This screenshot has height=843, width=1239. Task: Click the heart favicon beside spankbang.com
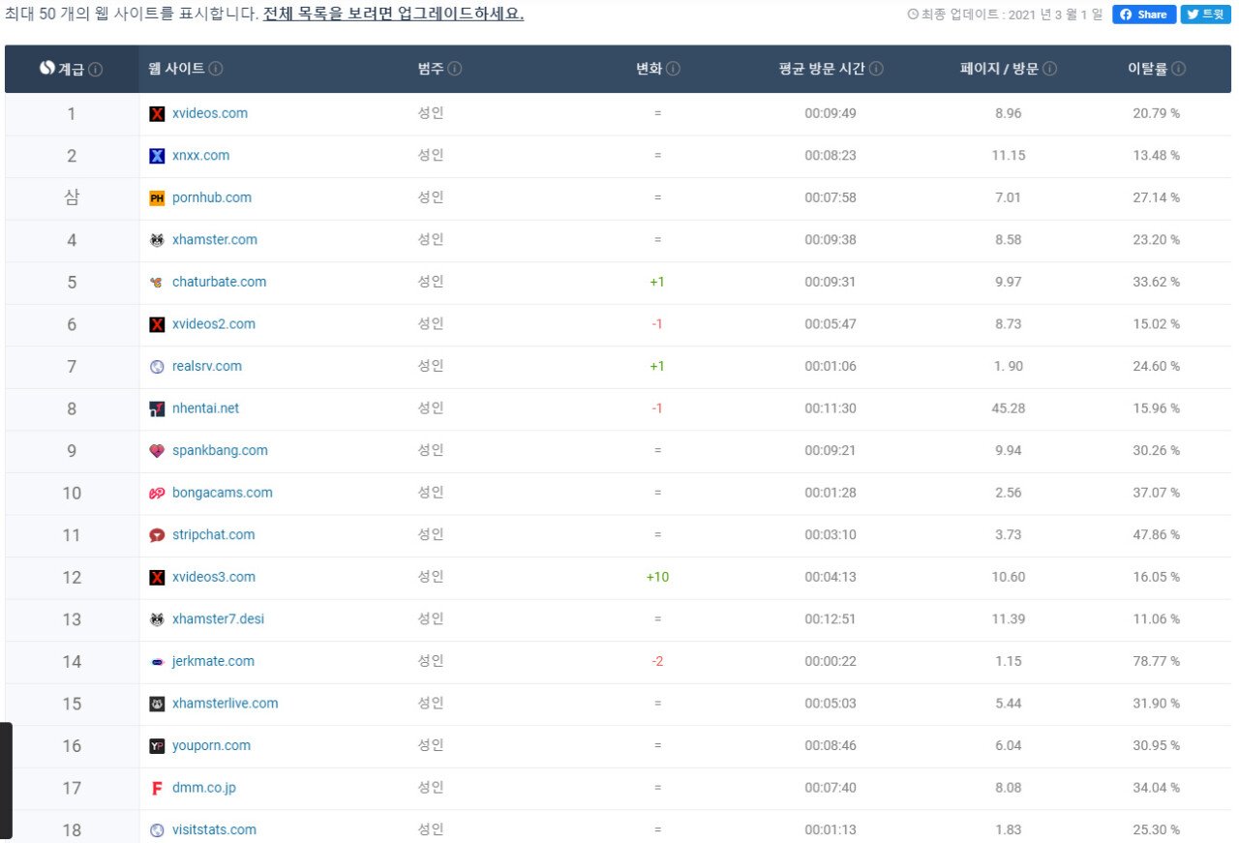pyautogui.click(x=158, y=450)
